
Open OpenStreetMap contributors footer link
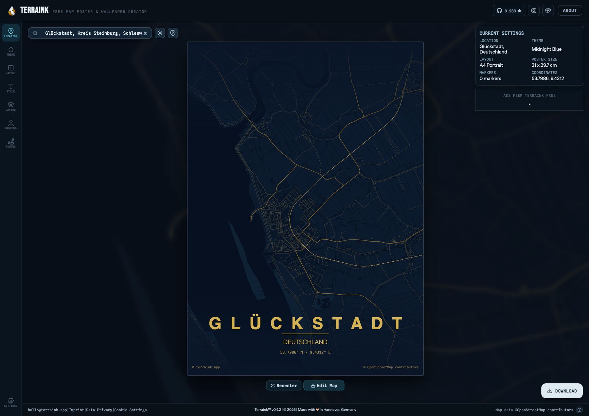[545, 410]
